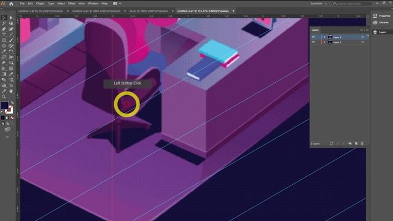Select the Rectangle tool
Viewport: 393px width, 221px height.
[4, 41]
